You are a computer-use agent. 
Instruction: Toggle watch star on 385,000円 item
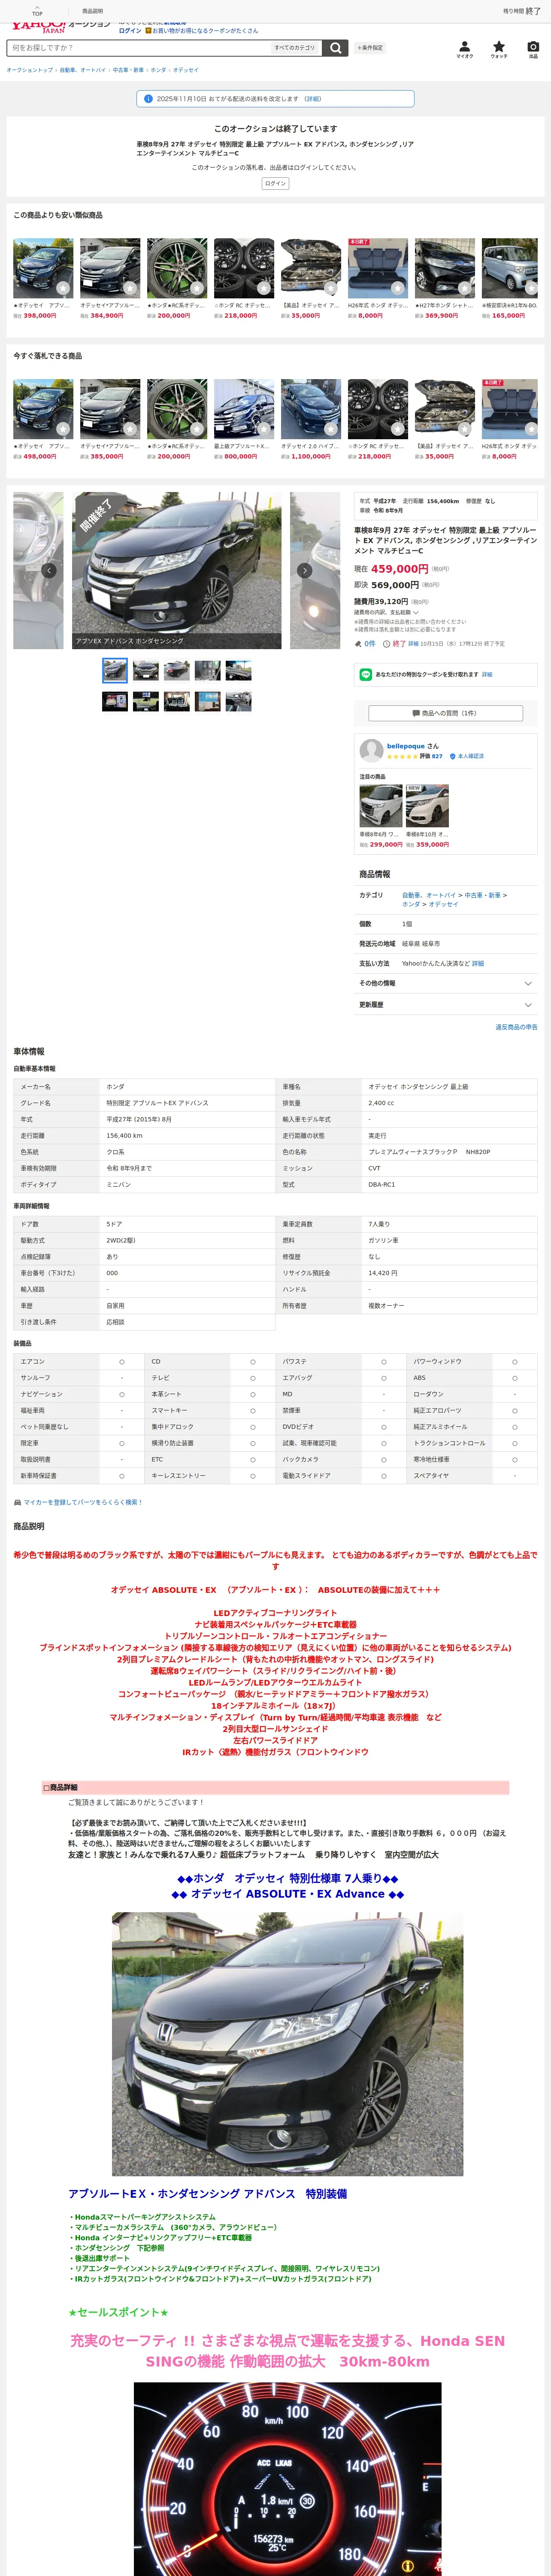point(130,429)
